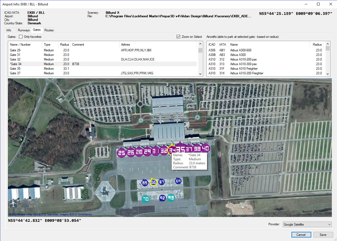Click gates list scroll down arrow
The image size is (337, 241).
[x=200, y=74]
